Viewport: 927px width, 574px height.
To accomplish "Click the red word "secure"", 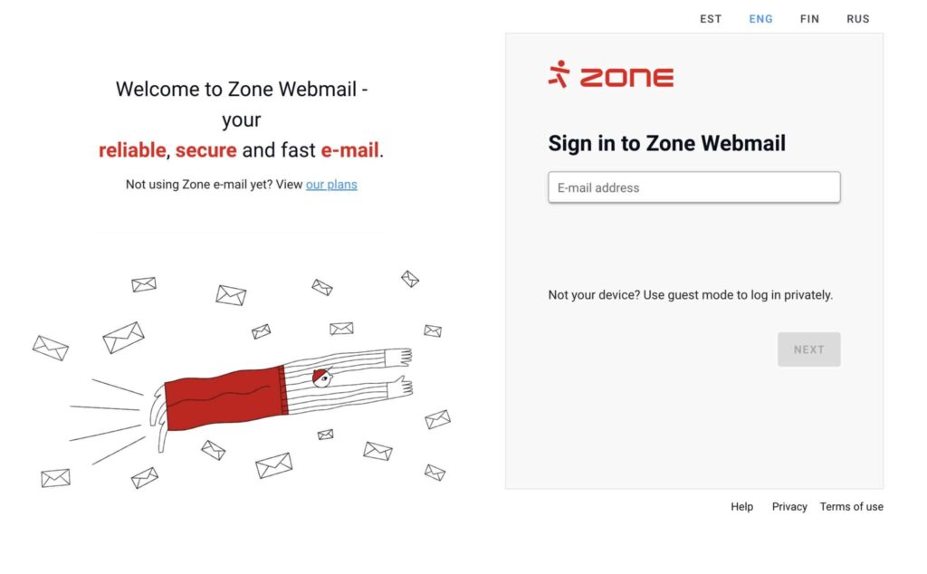I will click(x=205, y=150).
